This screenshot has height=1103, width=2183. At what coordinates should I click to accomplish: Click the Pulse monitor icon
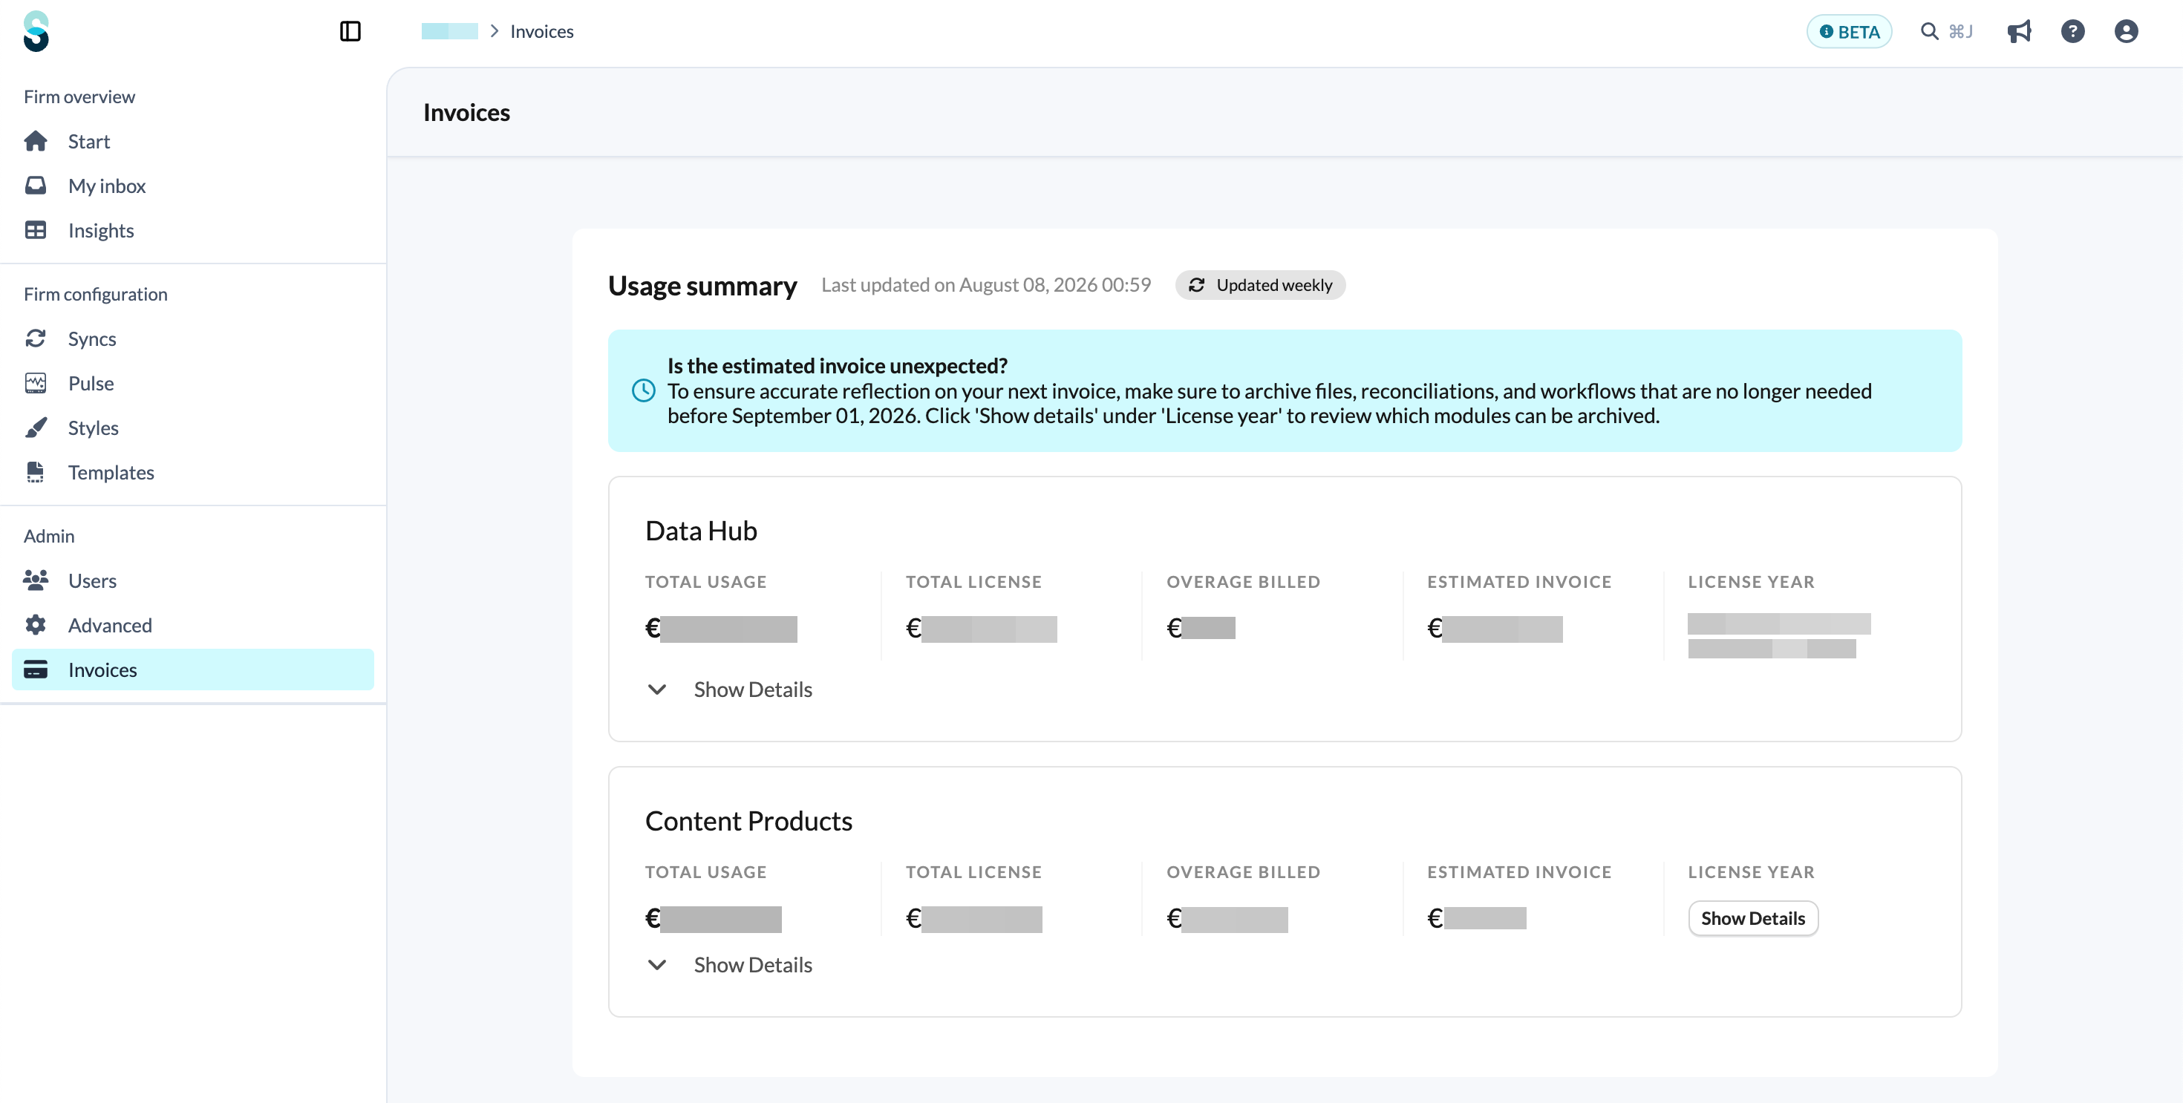pos(36,383)
